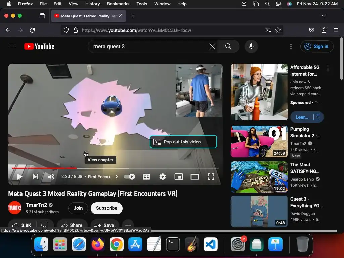Save video to playlist
This screenshot has width=344, height=258.
coord(104,225)
